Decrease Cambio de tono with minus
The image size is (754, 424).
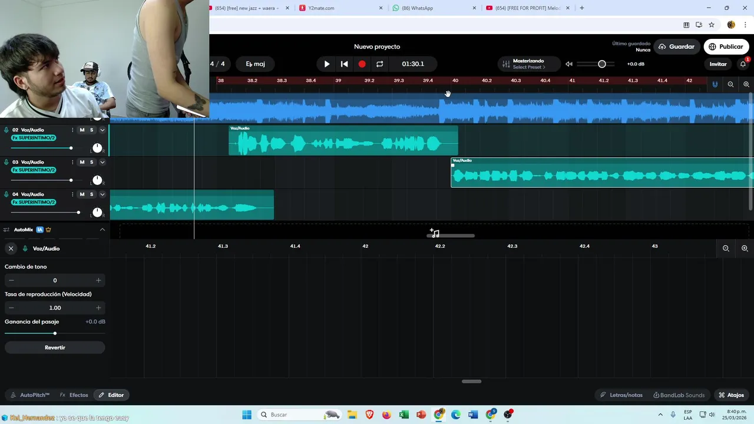[11, 280]
